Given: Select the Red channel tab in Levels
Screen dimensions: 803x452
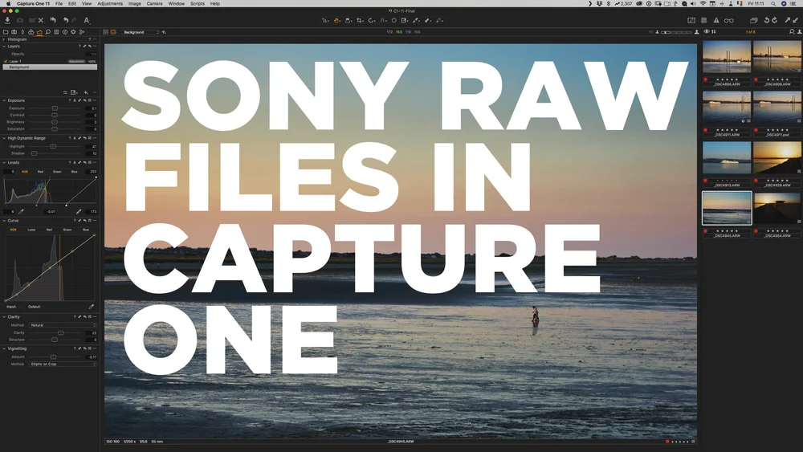Looking at the screenshot, I should (40, 172).
